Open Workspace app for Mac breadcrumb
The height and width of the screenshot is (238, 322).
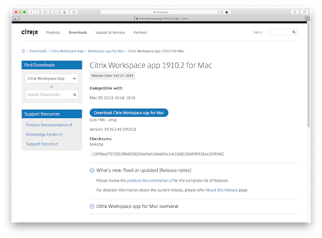coord(106,51)
